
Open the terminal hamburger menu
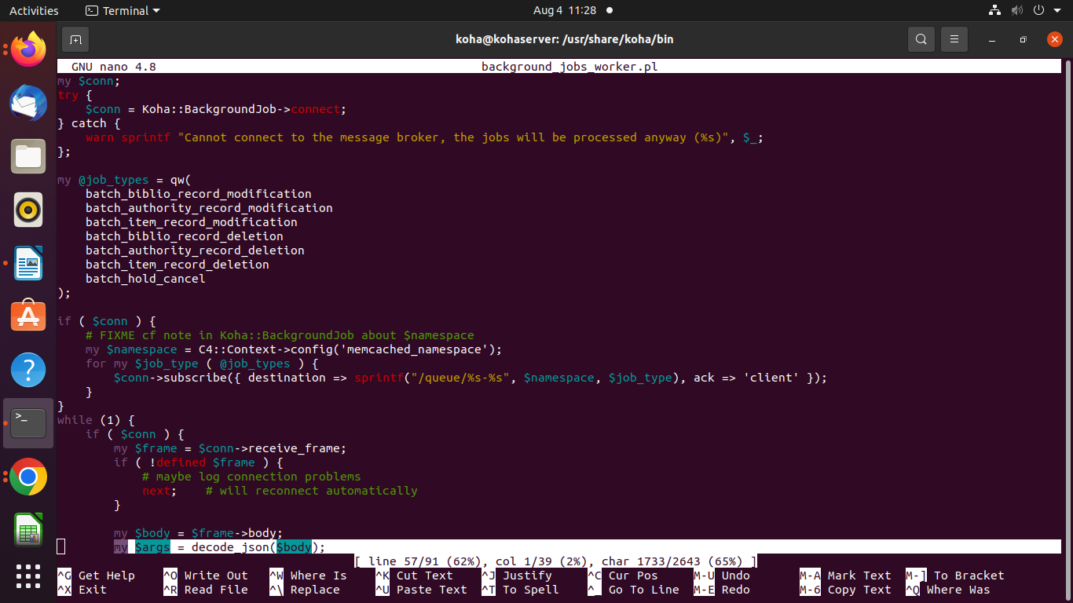(954, 39)
